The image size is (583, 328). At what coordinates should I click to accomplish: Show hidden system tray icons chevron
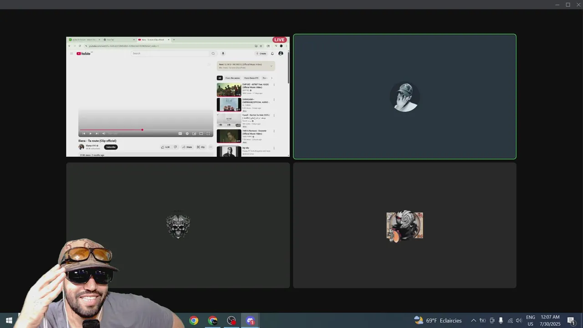click(x=473, y=321)
